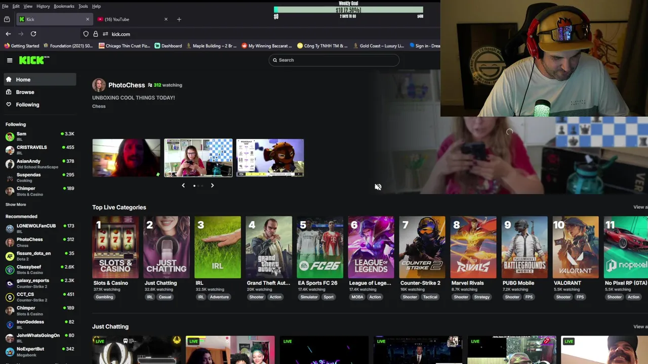Open LONEWOLFanCUB avatar in Recommended
The height and width of the screenshot is (364, 648).
tap(10, 229)
